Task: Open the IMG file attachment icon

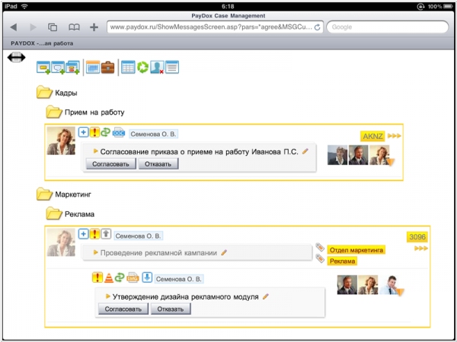Action: coord(133,277)
